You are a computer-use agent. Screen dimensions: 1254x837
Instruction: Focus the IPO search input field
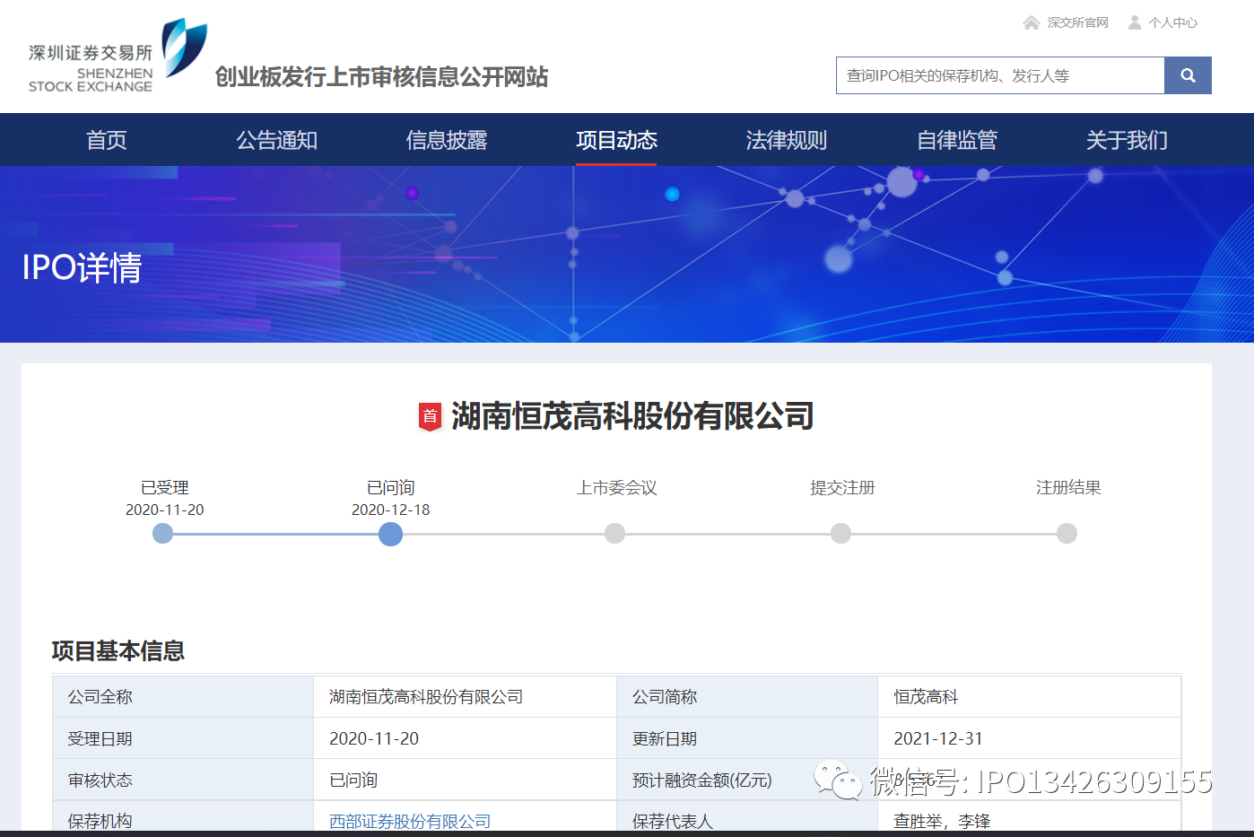(x=1000, y=75)
